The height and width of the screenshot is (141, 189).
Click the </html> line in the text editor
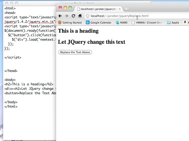click(x=11, y=106)
